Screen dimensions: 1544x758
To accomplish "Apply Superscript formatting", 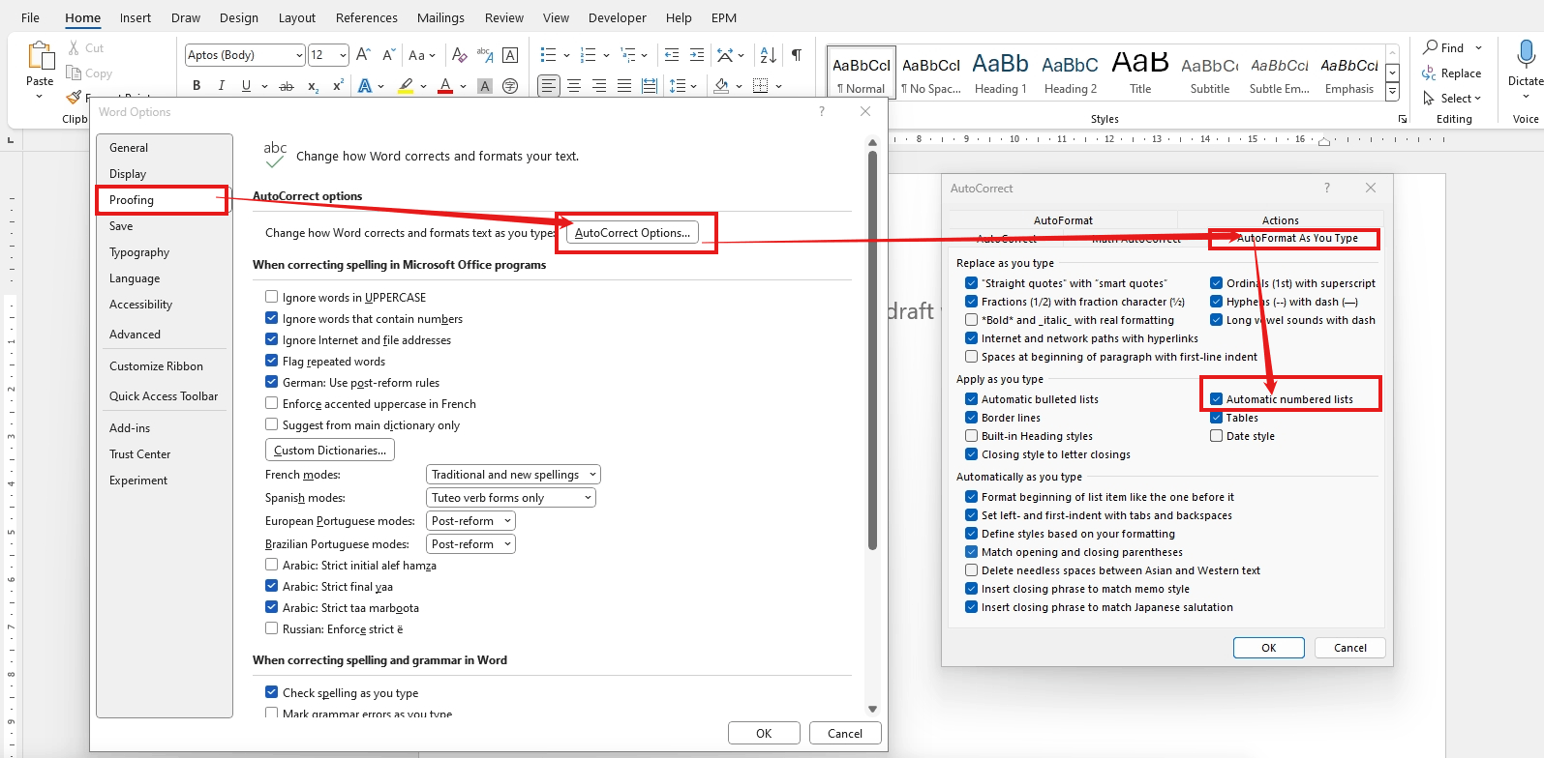I will click(338, 85).
